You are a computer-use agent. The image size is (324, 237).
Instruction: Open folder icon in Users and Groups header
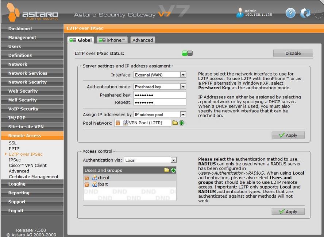166,170
